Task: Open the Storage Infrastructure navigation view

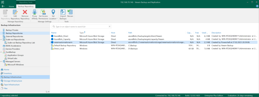Action: coord(13,81)
